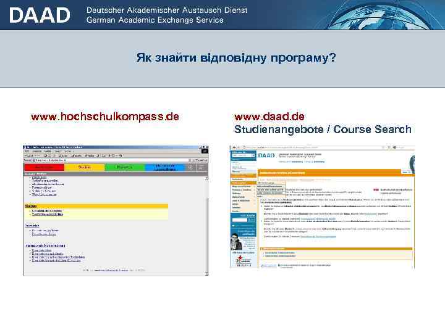445x333 pixels.
Task: Select the www.hochschulkompass.de address text
Action: (105, 117)
